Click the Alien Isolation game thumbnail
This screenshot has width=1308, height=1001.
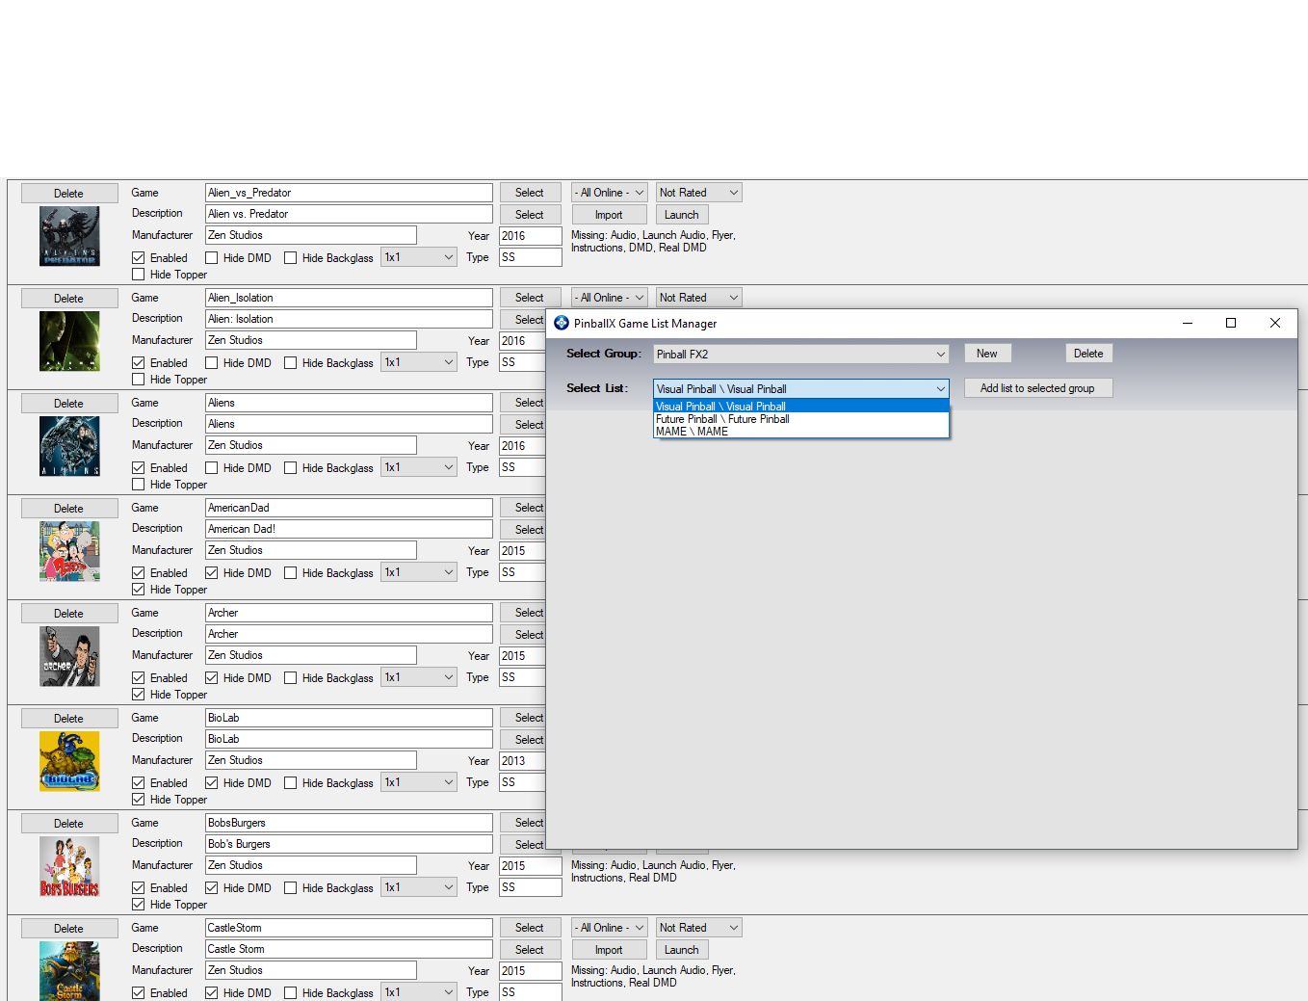click(69, 341)
